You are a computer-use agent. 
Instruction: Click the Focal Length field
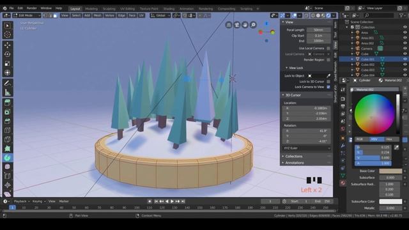318,30
